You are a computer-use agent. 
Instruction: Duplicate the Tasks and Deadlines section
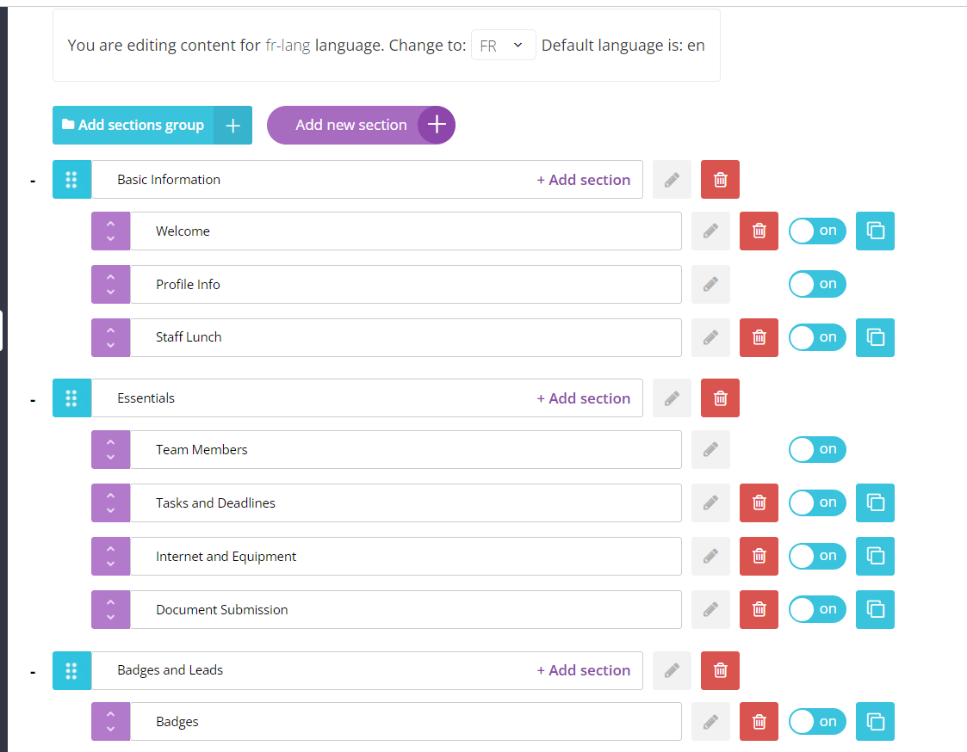point(875,503)
